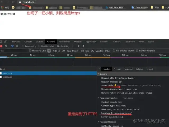Filter requests by CSS
This screenshot has height=127, width=169.
[63, 51]
